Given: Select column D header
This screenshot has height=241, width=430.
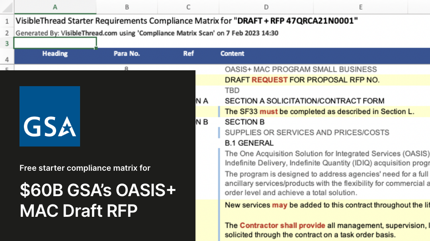Looking at the screenshot, I should coord(266,7).
